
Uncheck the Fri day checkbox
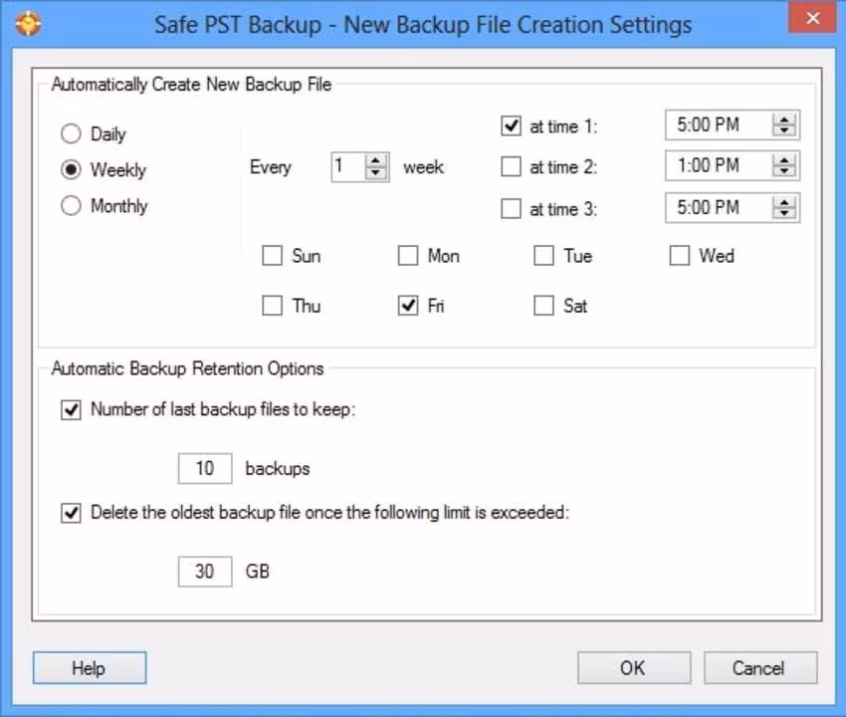coord(408,307)
